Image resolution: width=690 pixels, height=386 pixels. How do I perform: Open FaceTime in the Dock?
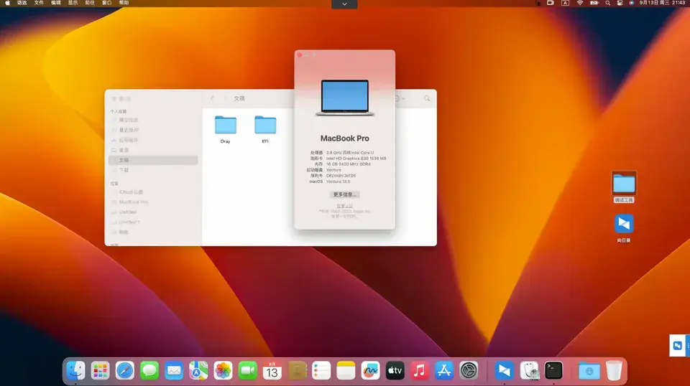[x=248, y=371]
